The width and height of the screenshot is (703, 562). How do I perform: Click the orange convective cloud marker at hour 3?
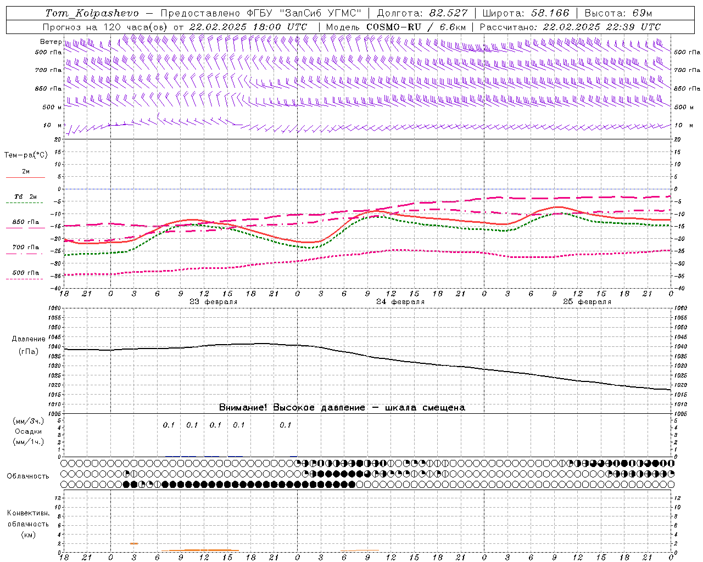pos(133,543)
